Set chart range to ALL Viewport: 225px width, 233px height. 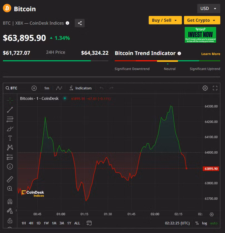click(77, 223)
